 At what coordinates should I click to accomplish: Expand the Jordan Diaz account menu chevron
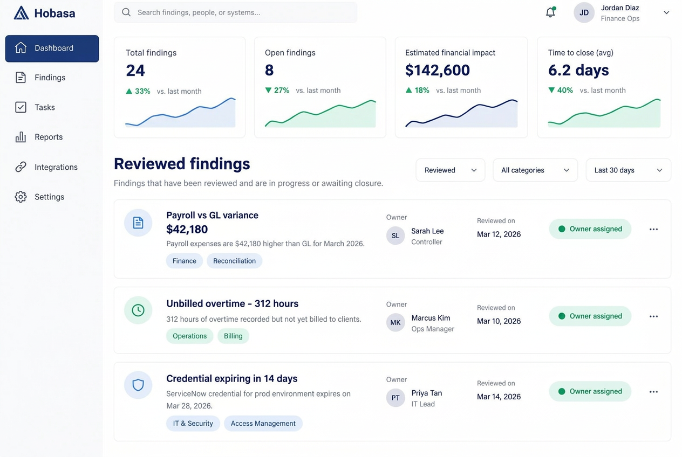click(x=666, y=12)
